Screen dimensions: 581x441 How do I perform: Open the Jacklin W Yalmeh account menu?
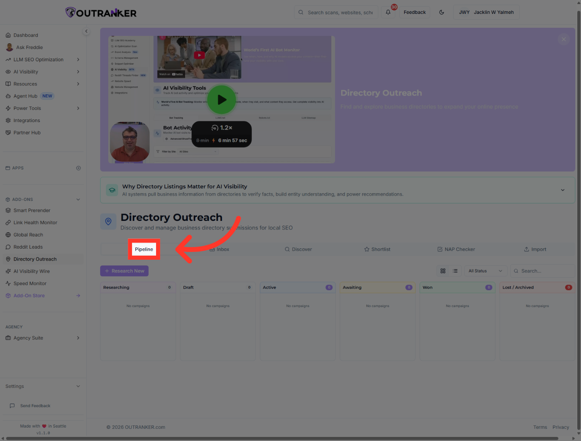486,12
